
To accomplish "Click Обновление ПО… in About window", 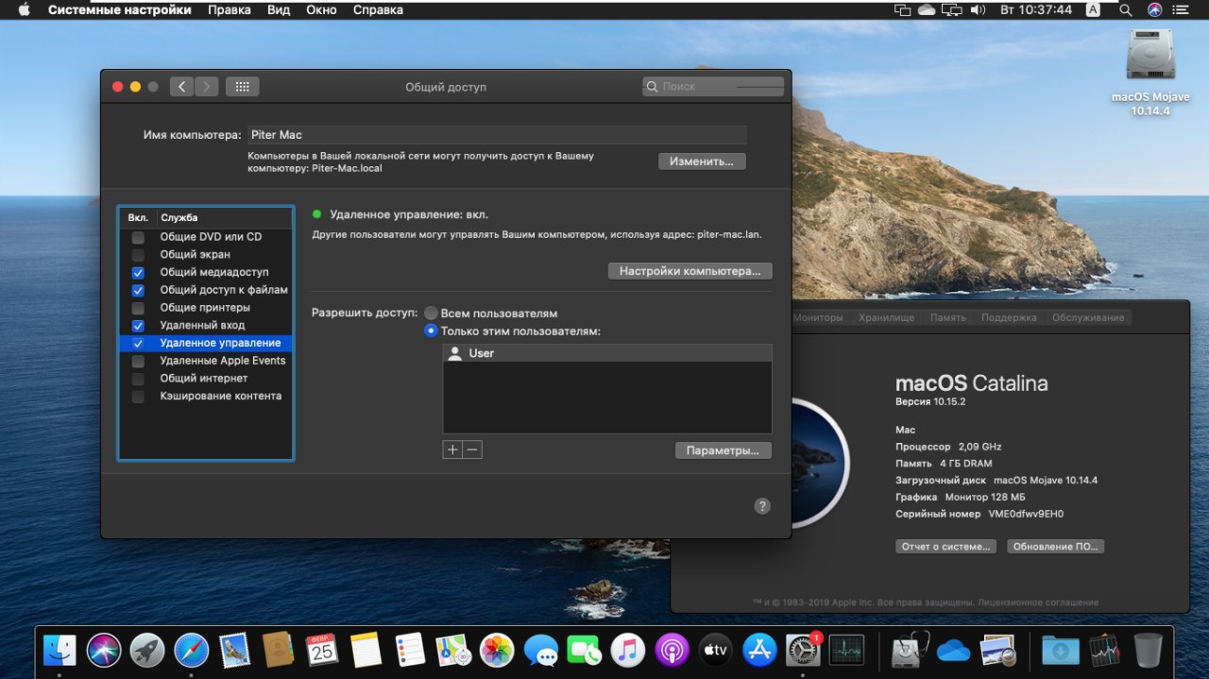I will click(x=1055, y=547).
